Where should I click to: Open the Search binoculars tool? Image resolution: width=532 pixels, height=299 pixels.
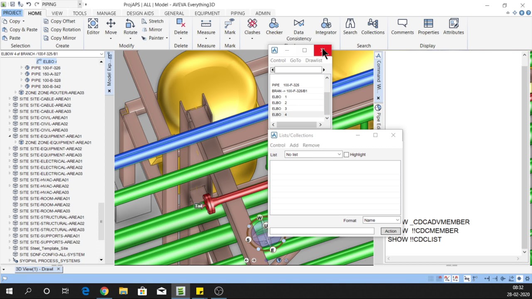click(x=350, y=27)
